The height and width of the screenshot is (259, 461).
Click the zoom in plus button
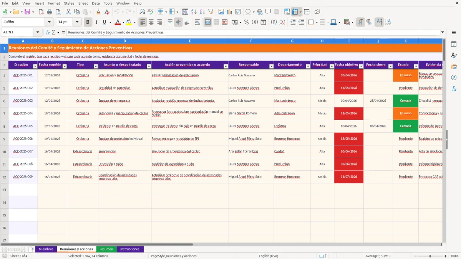coord(446,256)
